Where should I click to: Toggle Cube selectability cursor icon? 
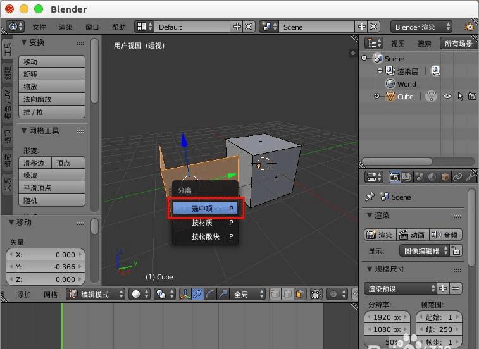[x=460, y=97]
